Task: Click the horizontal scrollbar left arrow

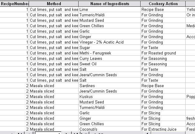Action: [147, 133]
